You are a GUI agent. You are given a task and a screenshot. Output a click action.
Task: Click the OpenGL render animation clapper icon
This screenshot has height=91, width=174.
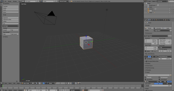pyautogui.click(x=80, y=83)
